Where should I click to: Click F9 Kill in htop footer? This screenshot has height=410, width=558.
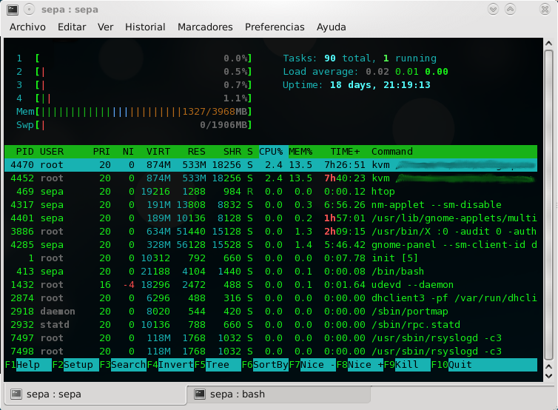coord(407,365)
